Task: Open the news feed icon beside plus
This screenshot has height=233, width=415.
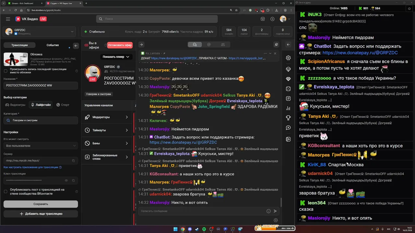Action: point(263,19)
